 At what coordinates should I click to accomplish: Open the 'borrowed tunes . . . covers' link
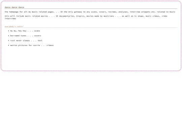tap(26, 36)
